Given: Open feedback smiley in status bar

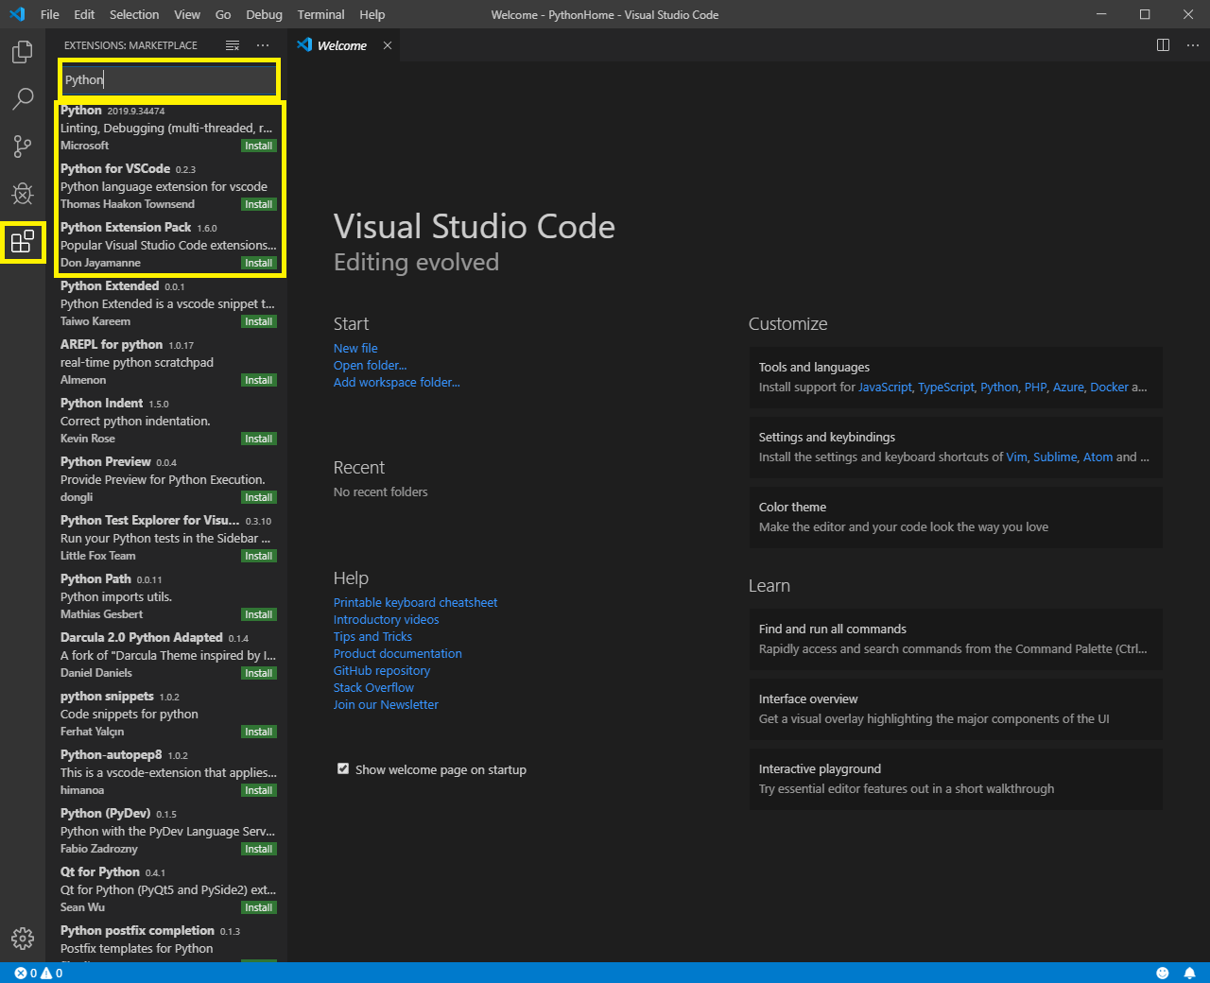Looking at the screenshot, I should 1163,973.
